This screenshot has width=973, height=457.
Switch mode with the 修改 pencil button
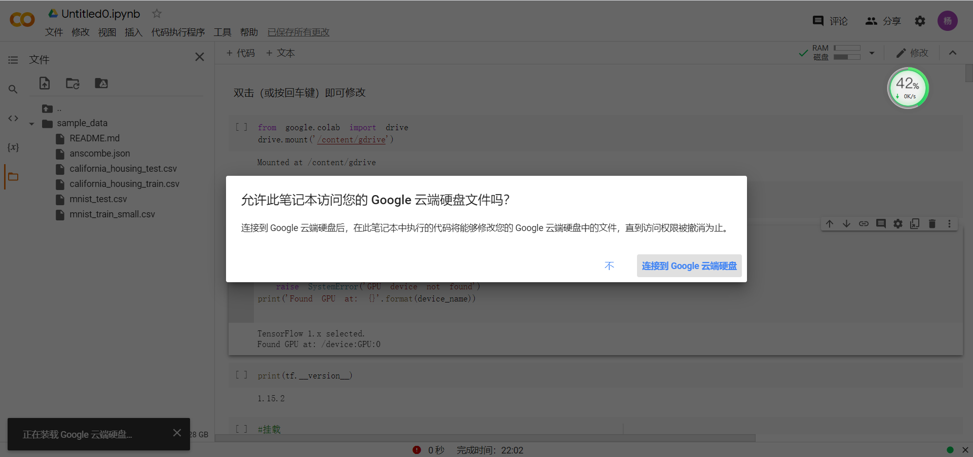point(912,53)
